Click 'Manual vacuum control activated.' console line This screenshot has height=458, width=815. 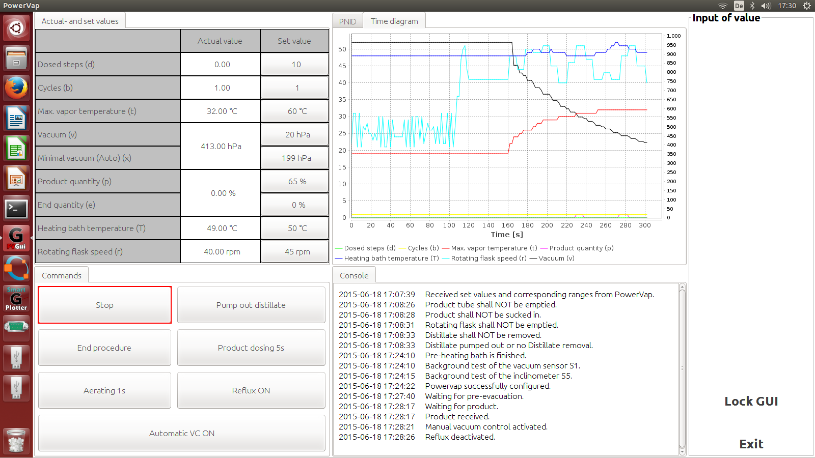click(x=486, y=426)
